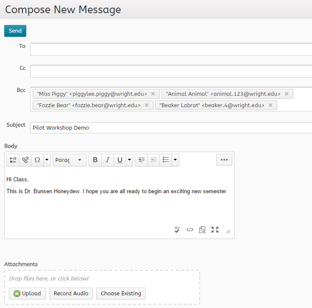Expand the dropdown arrow next to Underline
Screen dimensions: 312x308
tap(129, 160)
